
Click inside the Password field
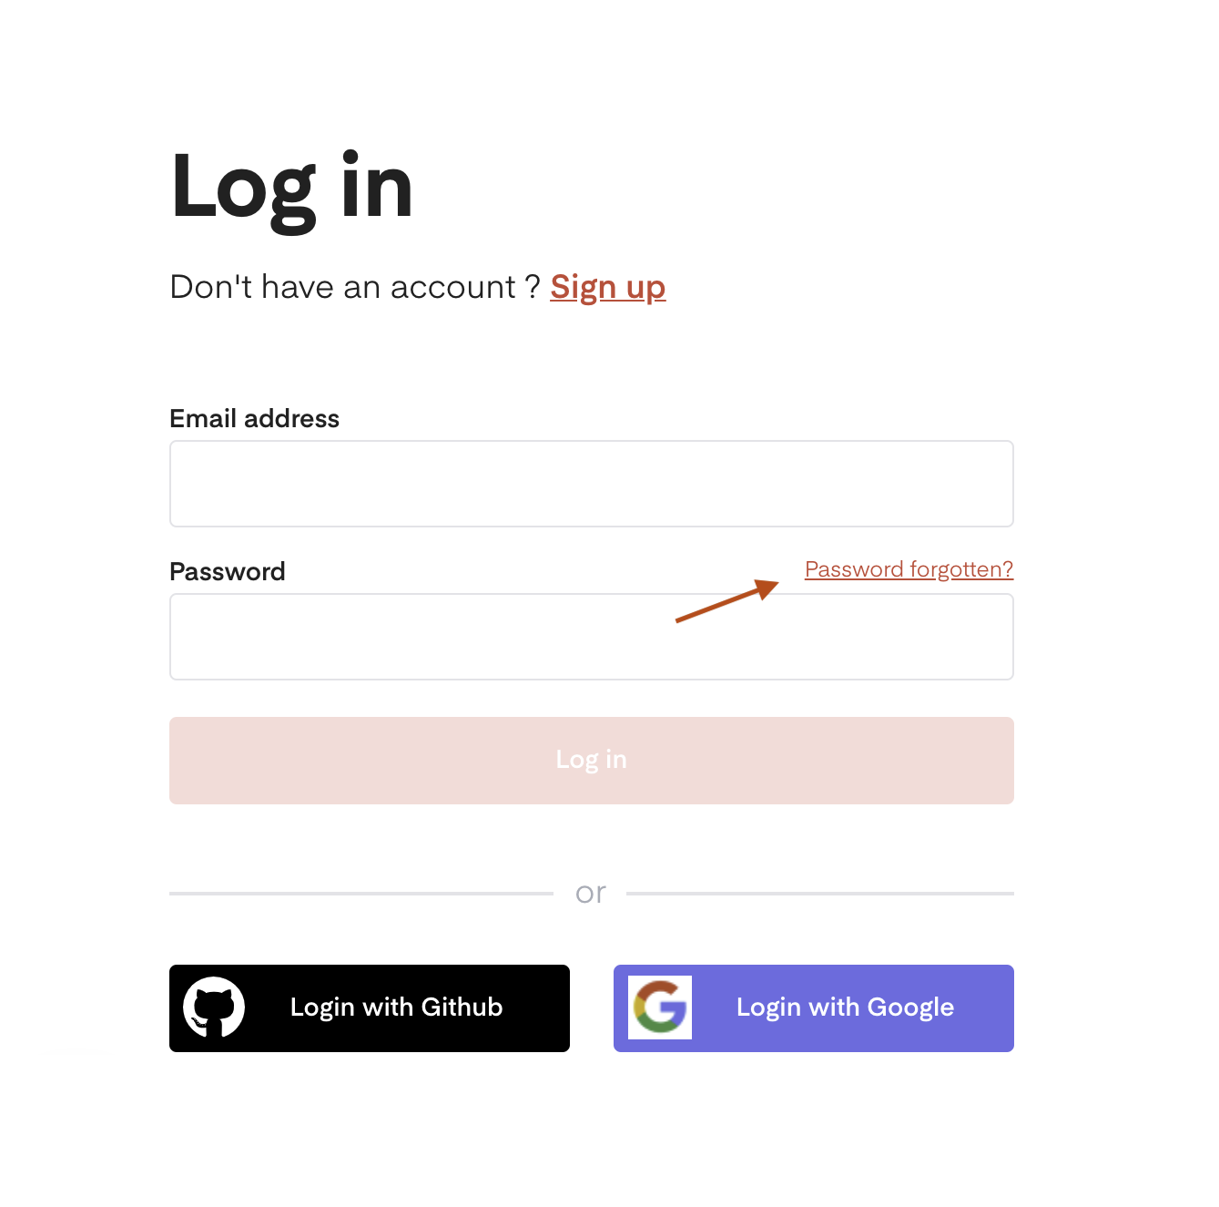point(591,636)
